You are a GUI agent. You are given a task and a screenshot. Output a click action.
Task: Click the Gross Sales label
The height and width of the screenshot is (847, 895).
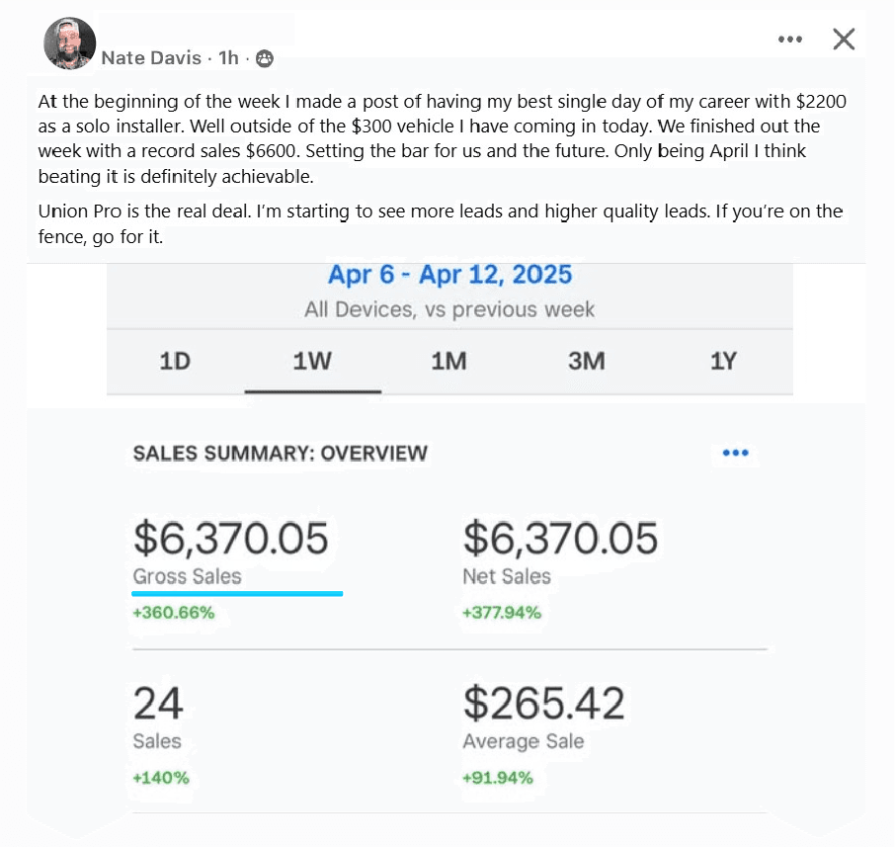(x=188, y=576)
